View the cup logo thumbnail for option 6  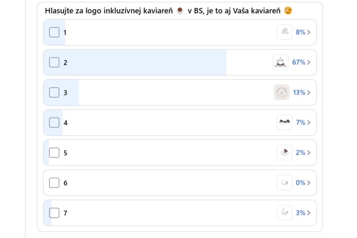tap(284, 183)
